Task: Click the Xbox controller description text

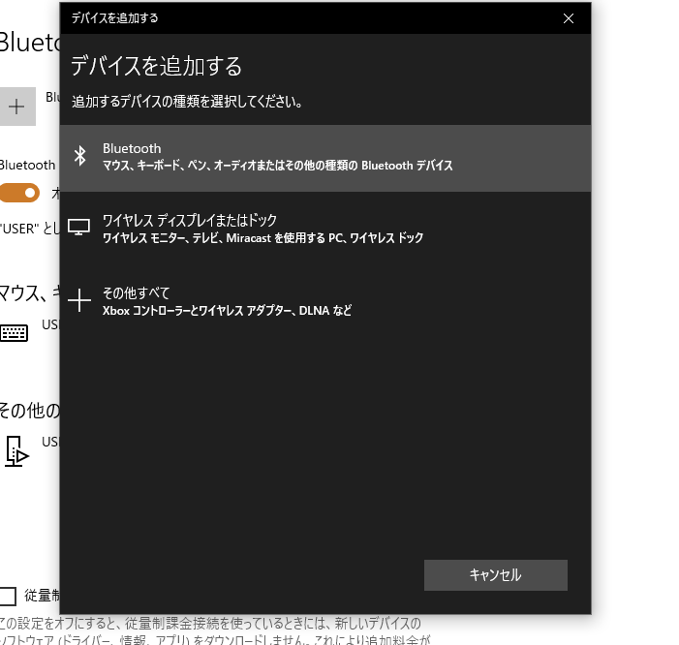Action: click(227, 310)
